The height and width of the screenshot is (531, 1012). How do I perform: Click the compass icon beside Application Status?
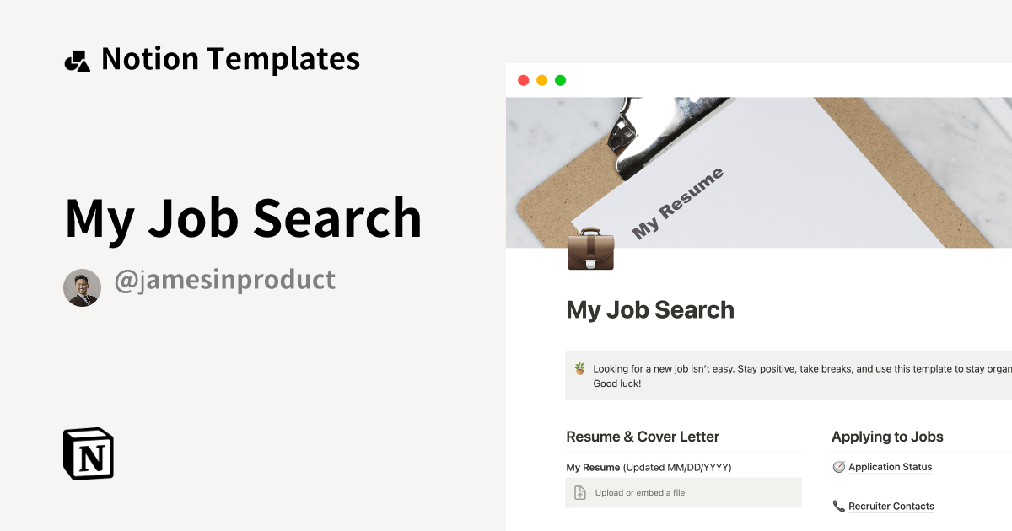(838, 467)
